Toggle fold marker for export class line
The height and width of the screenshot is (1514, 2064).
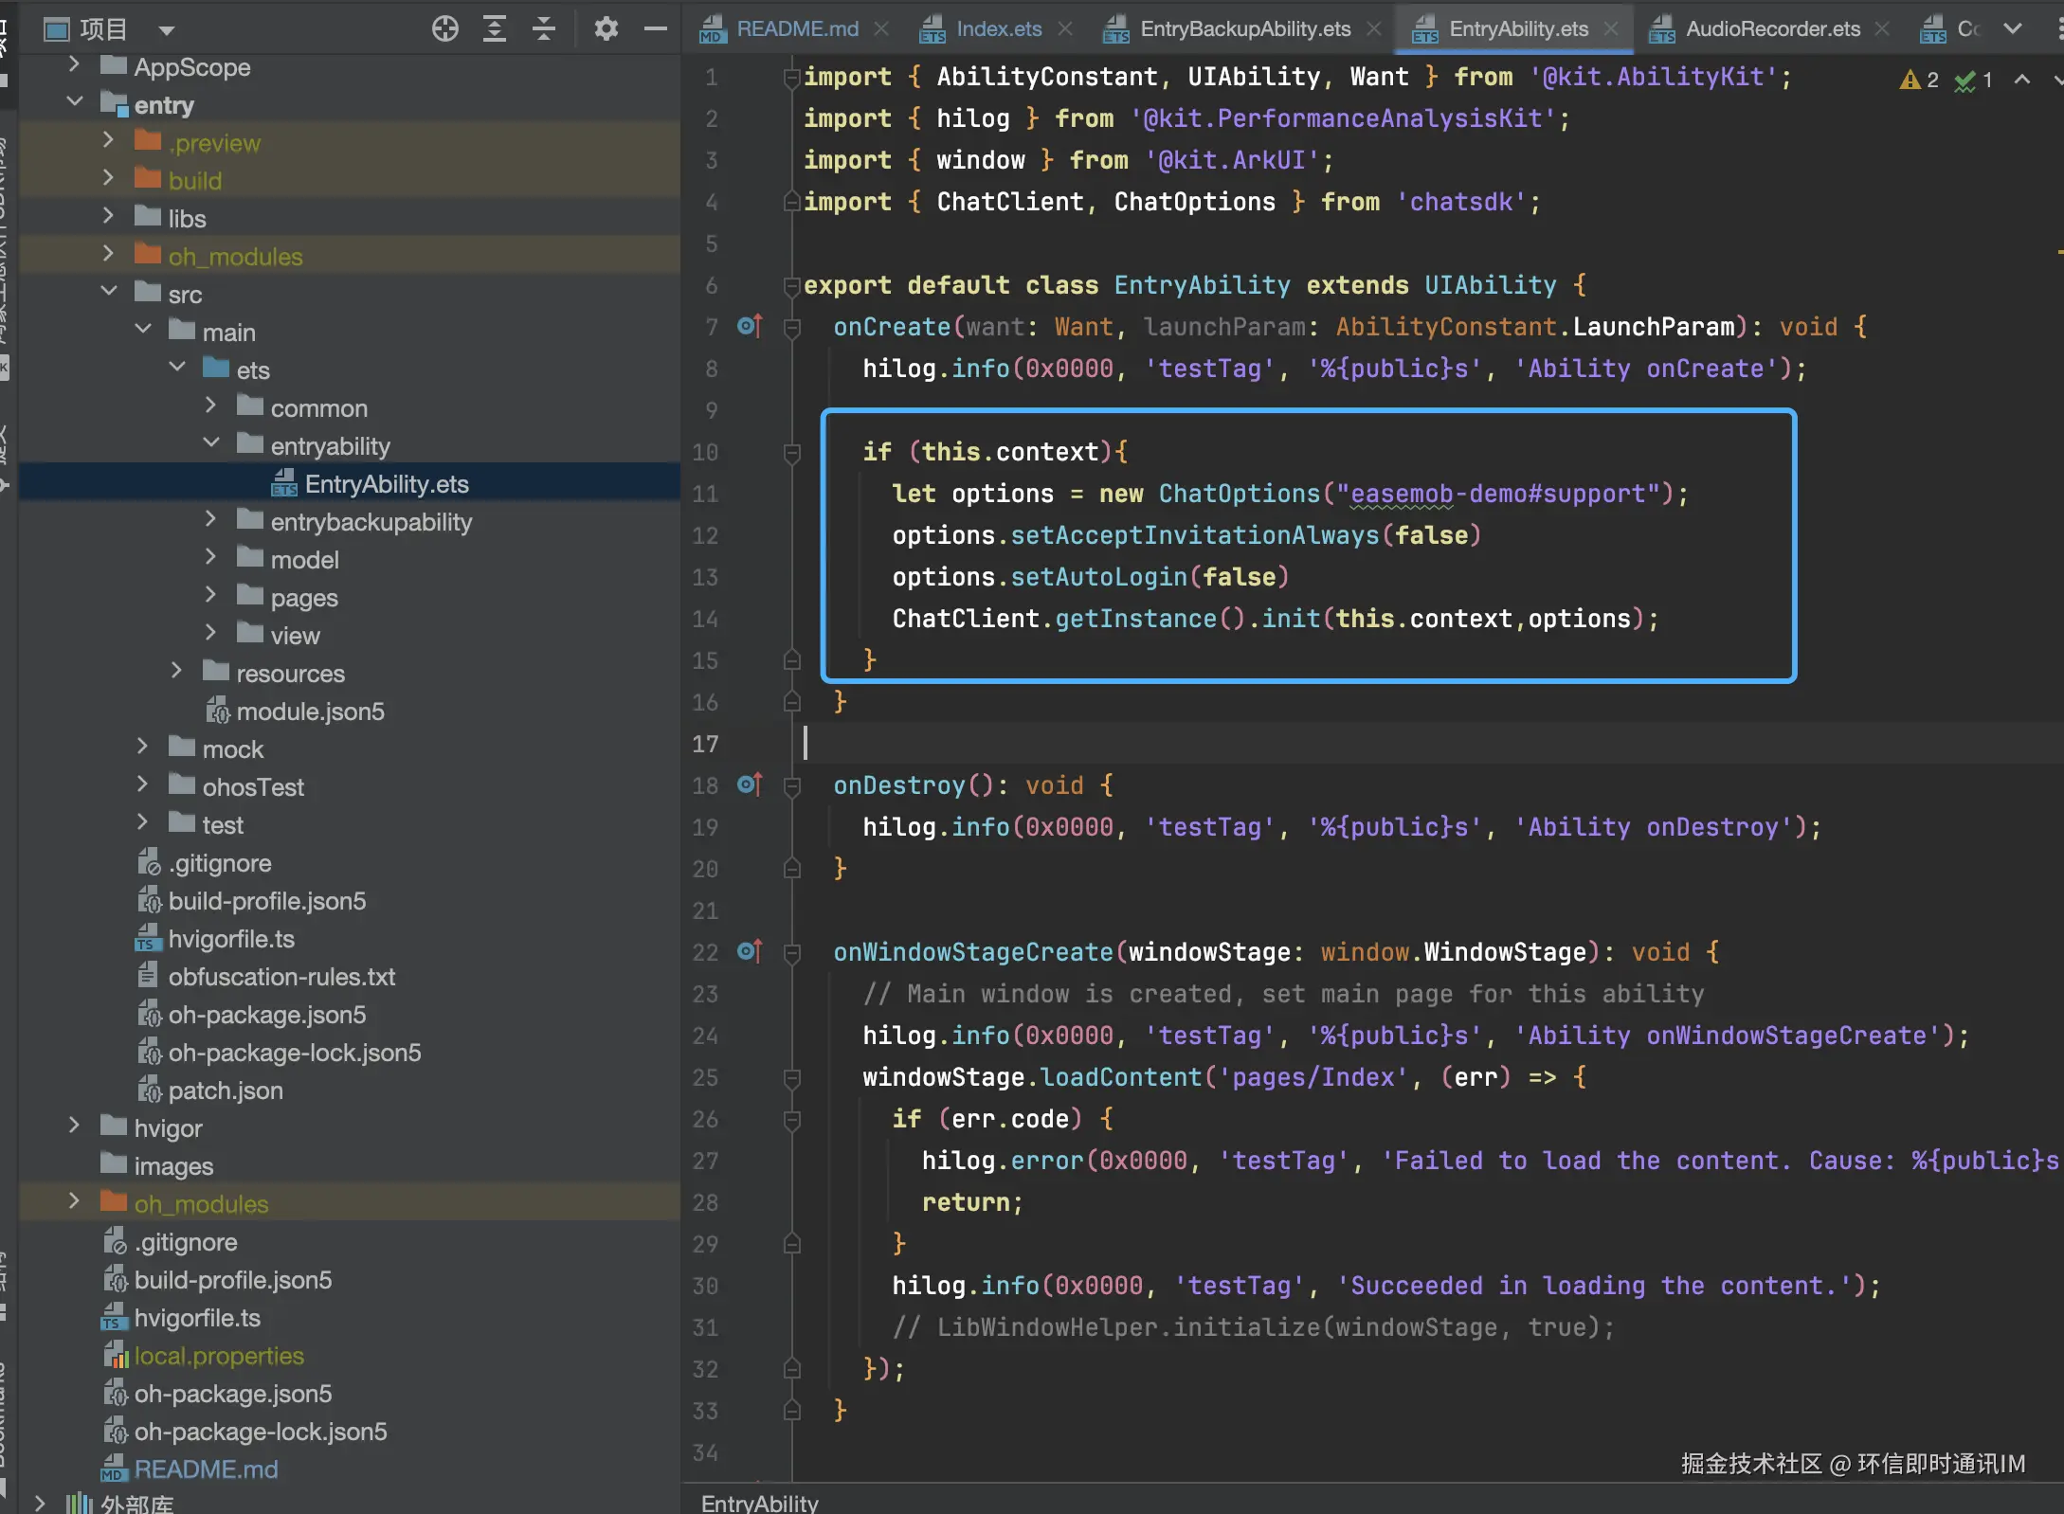pos(792,285)
